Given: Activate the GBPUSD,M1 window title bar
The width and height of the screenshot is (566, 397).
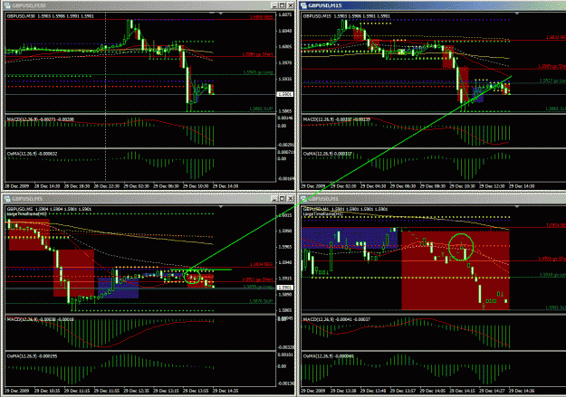Looking at the screenshot, I should pyautogui.click(x=433, y=199).
